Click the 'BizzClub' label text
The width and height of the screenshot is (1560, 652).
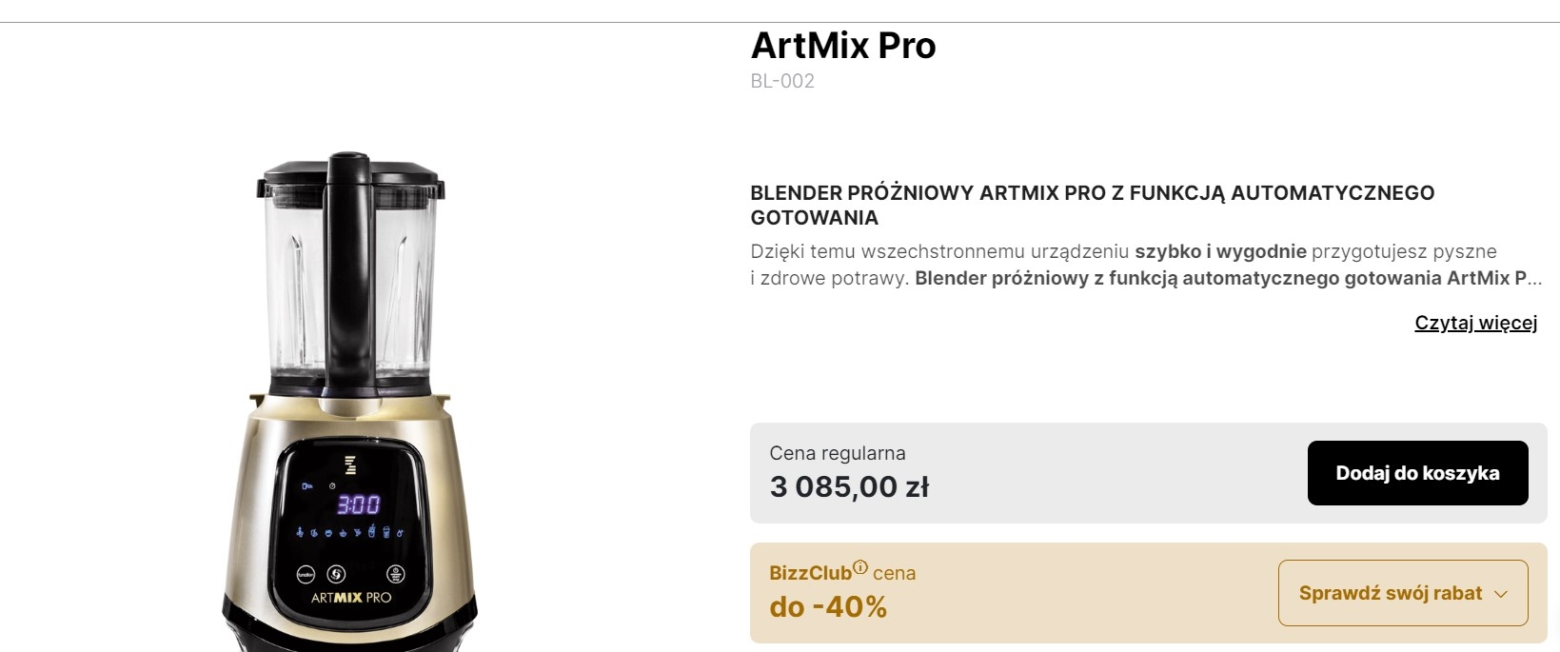tap(810, 573)
